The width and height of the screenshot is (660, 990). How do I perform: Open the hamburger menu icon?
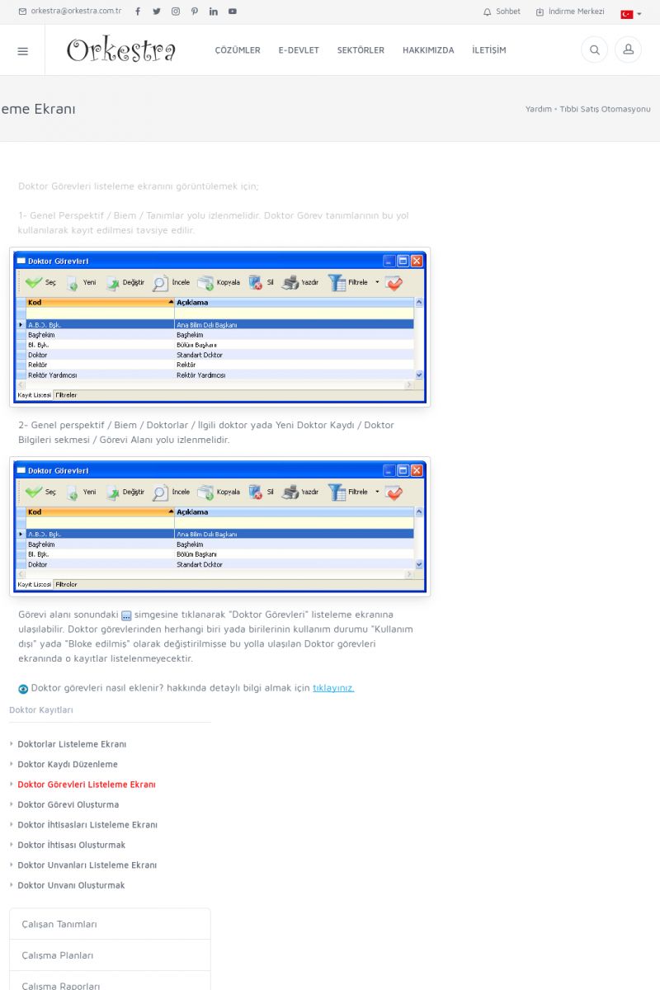[22, 50]
